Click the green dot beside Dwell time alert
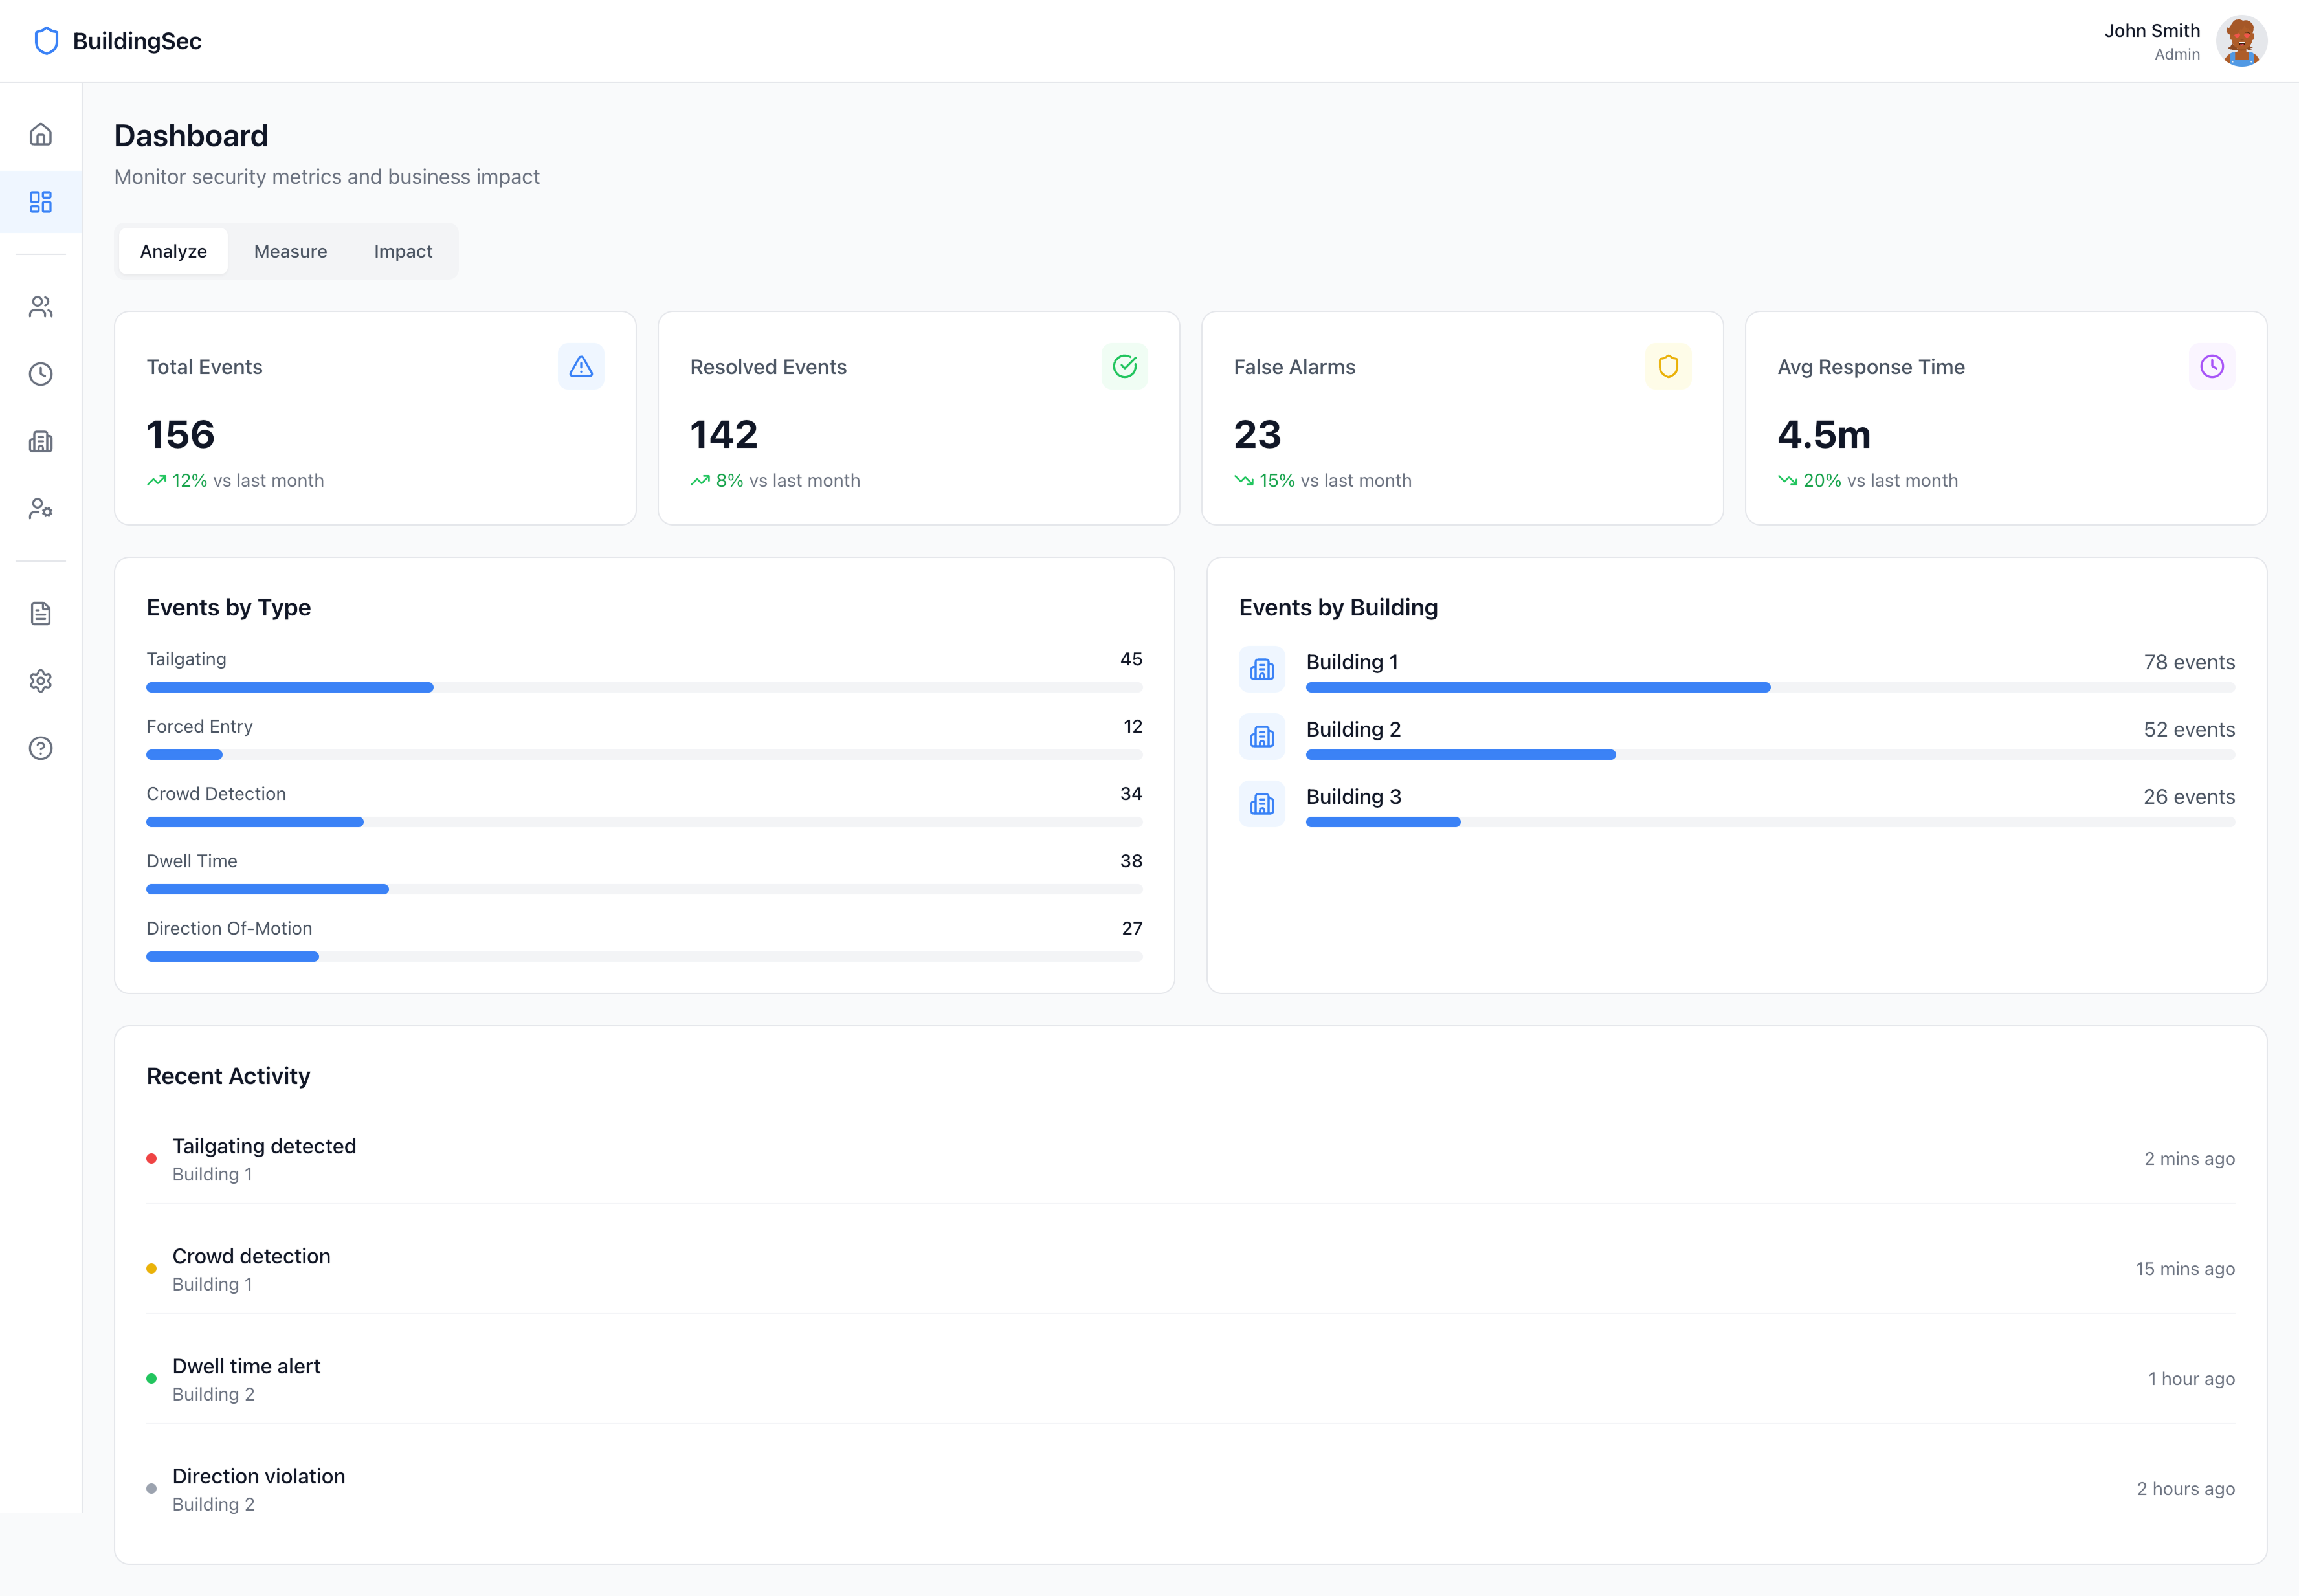The width and height of the screenshot is (2299, 1596). [151, 1378]
